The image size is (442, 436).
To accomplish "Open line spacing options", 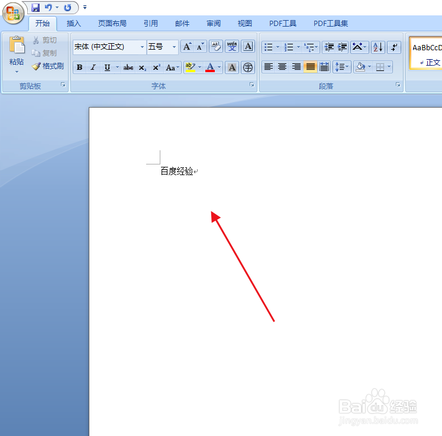I will point(341,67).
